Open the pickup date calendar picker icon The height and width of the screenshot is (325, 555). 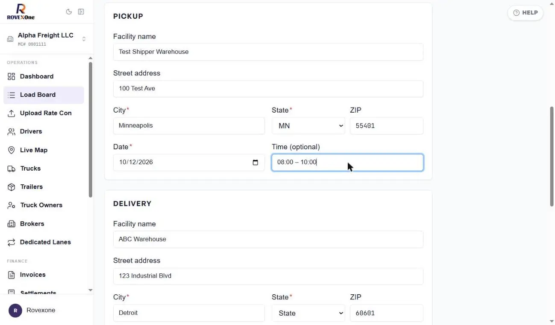255,162
